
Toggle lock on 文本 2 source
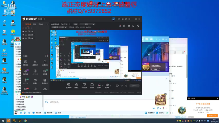pos(26,31)
